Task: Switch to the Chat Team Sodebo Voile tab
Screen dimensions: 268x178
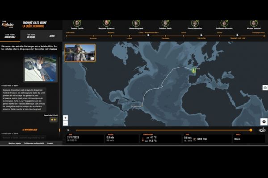Action: click(x=10, y=36)
